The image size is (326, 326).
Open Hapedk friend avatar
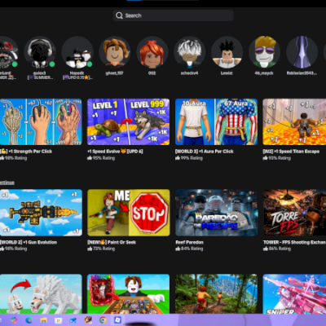[x=77, y=52]
